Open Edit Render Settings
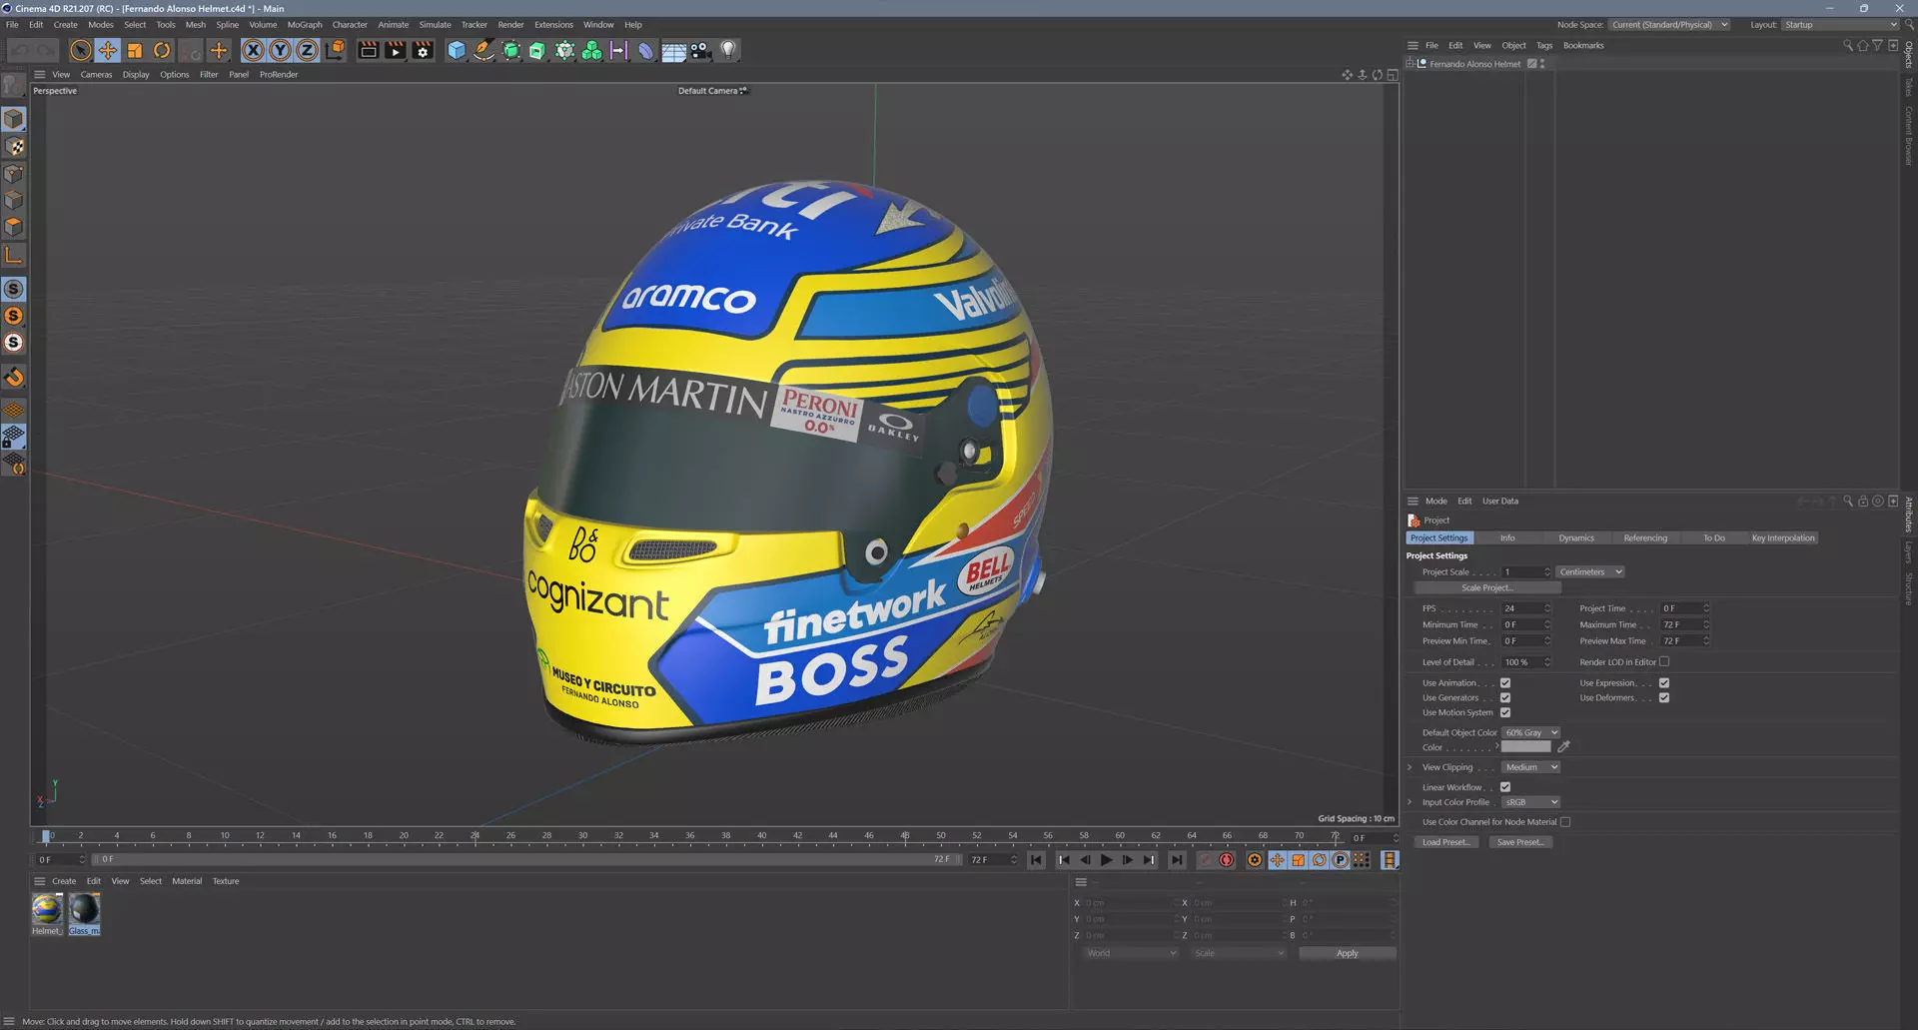This screenshot has width=1918, height=1030. 424,50
